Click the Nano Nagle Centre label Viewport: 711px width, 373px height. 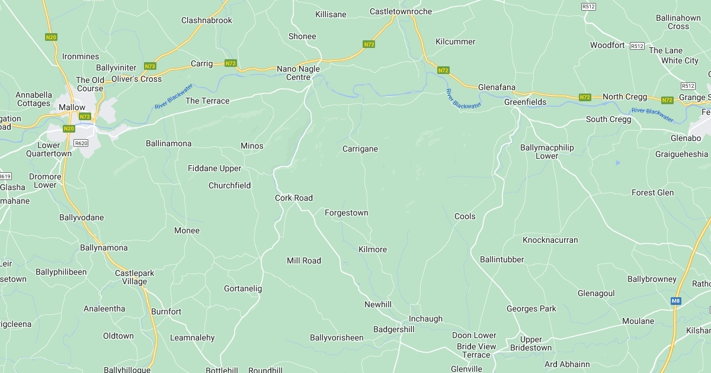point(299,73)
